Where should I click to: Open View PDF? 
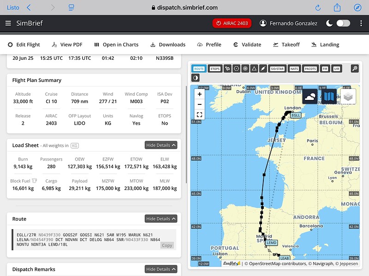67,45
